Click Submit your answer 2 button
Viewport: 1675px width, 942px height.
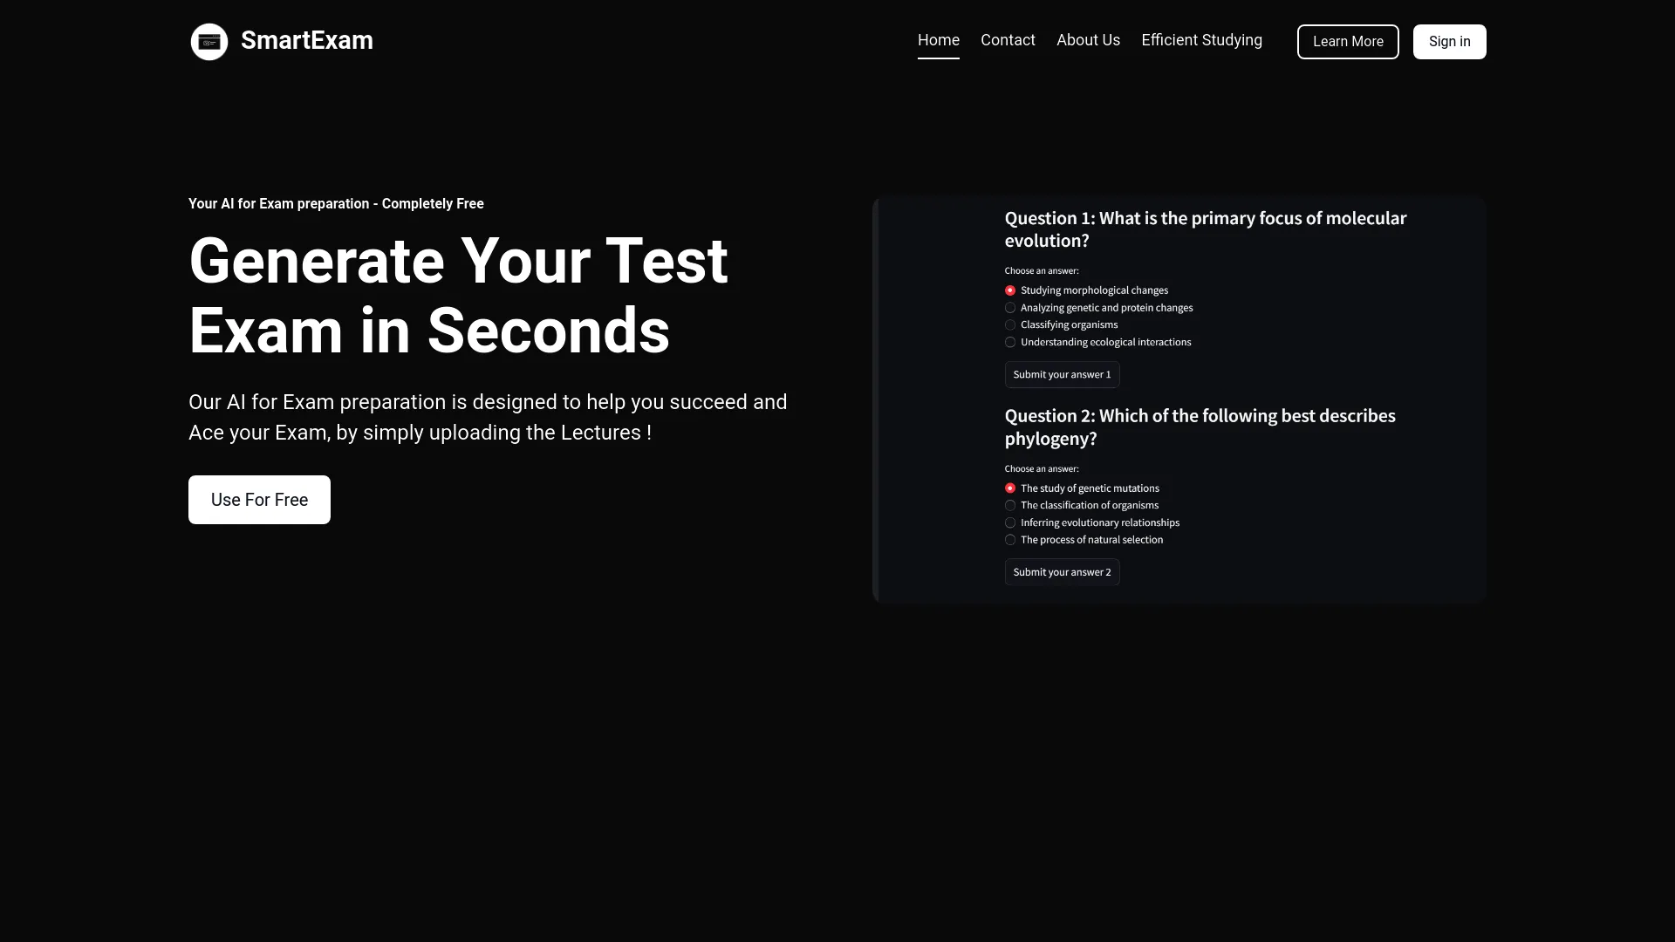pyautogui.click(x=1061, y=571)
